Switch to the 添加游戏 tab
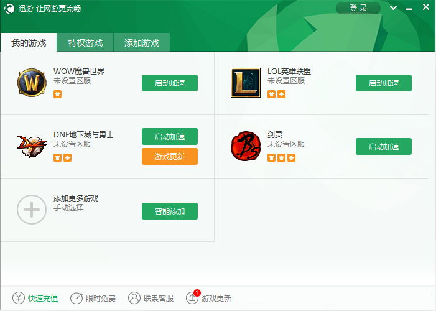Viewport: 436px width, 311px height. [x=142, y=42]
